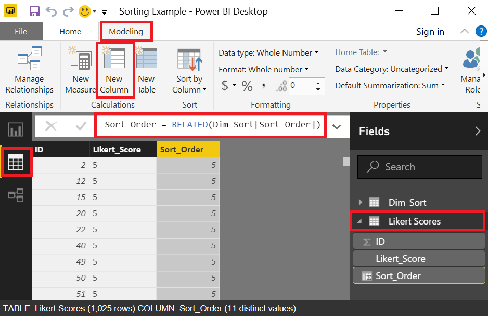This screenshot has width=488, height=316.
Task: Switch to the Data view
Action: coord(17,163)
